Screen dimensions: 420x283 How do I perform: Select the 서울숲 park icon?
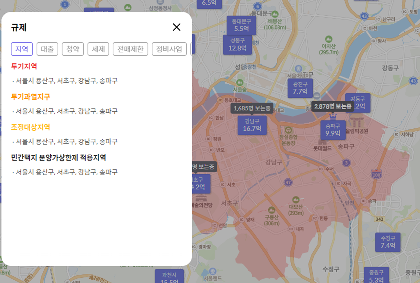240,82
